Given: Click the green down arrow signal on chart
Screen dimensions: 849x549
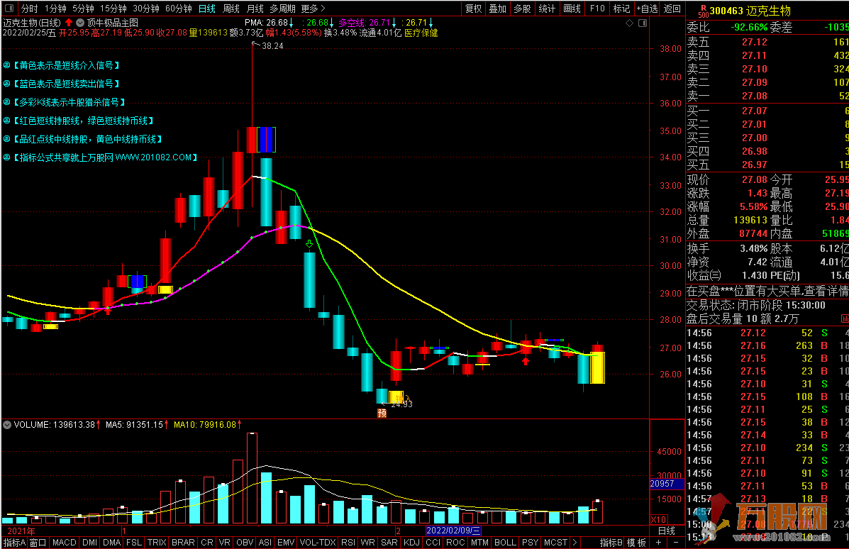Looking at the screenshot, I should pos(309,244).
